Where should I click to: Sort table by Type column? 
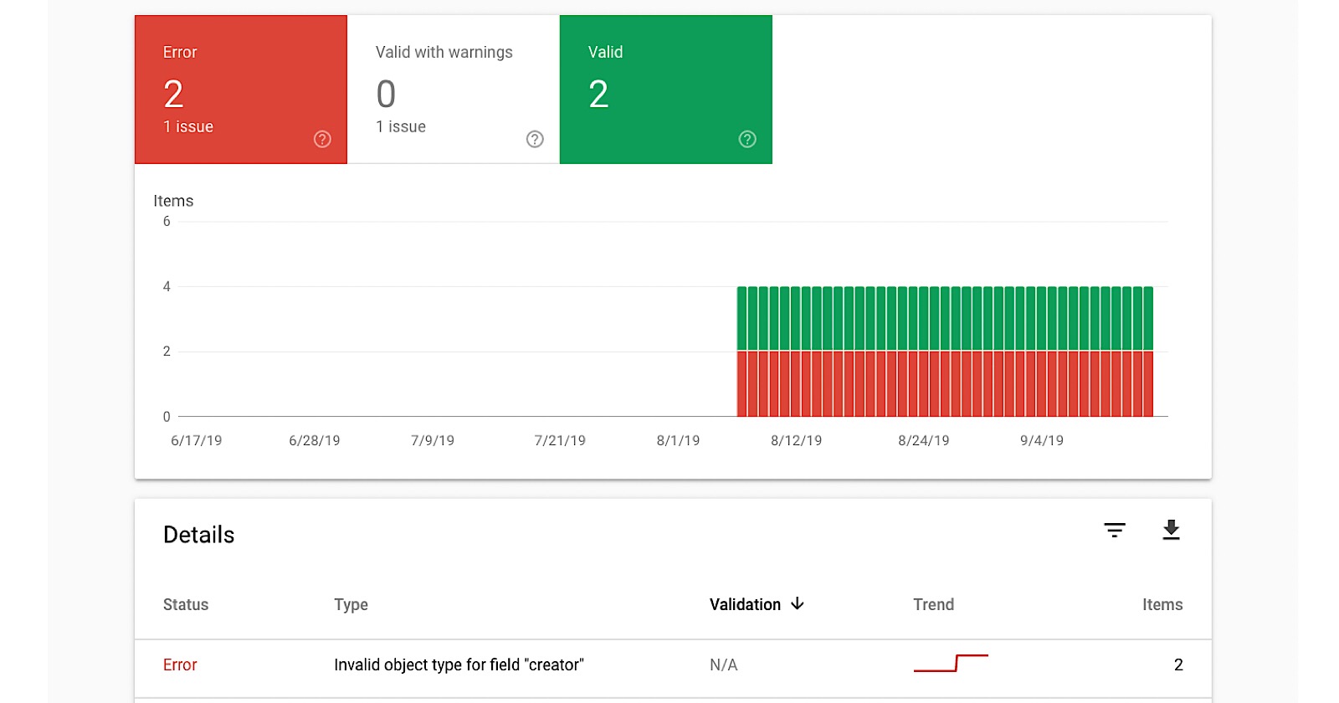351,605
